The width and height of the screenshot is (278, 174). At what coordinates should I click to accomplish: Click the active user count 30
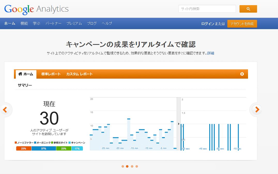point(49,118)
